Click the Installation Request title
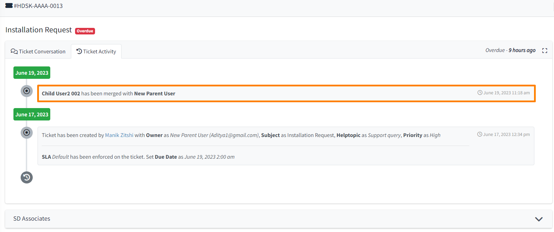 point(39,30)
